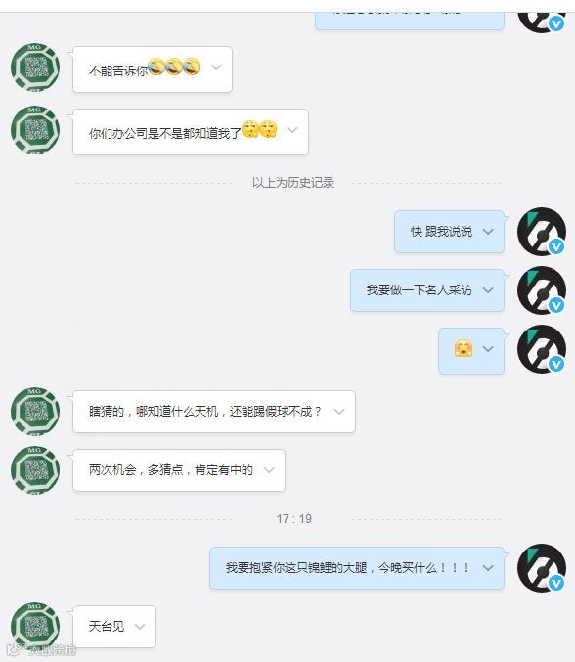The height and width of the screenshot is (662, 575).
Task: Select the '天台见' message text
Action: coord(107,627)
